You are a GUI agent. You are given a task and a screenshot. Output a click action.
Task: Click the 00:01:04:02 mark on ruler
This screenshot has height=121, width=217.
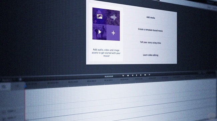pyautogui.click(x=73, y=82)
